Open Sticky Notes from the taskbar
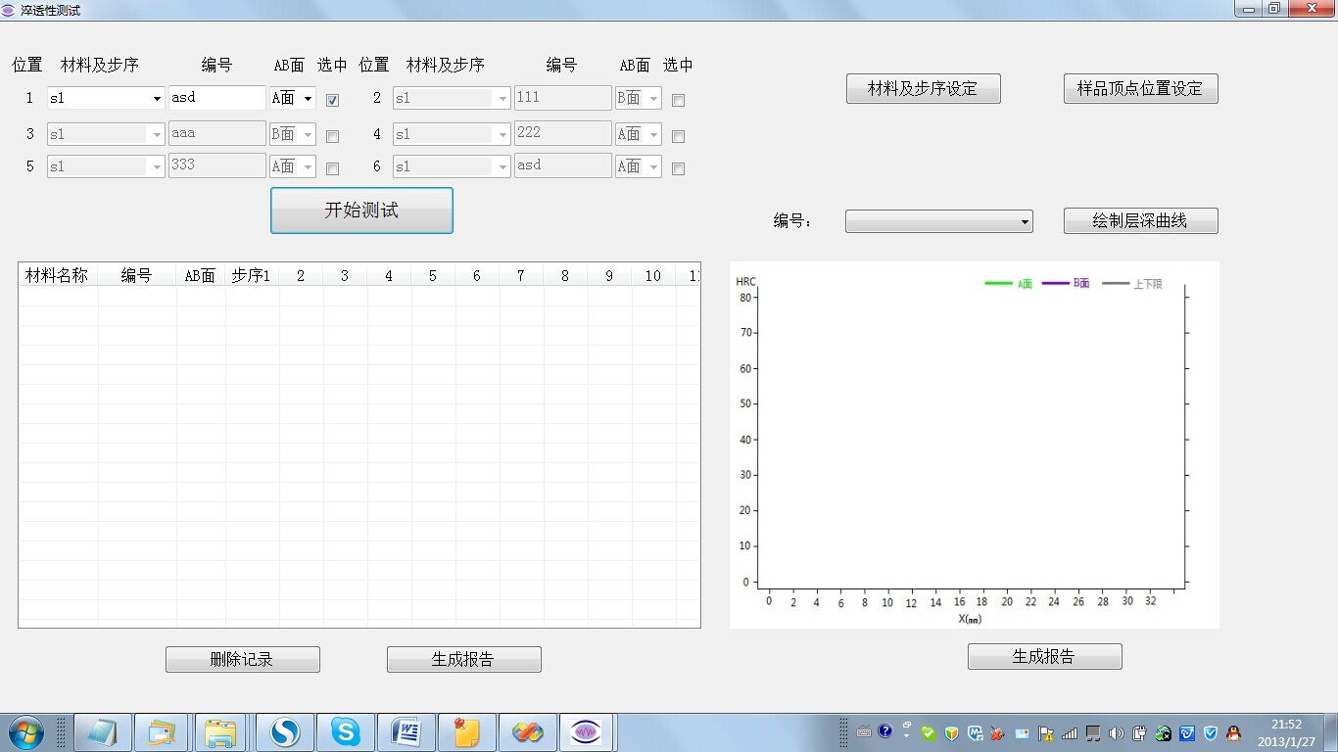Image resolution: width=1338 pixels, height=752 pixels. click(x=466, y=731)
